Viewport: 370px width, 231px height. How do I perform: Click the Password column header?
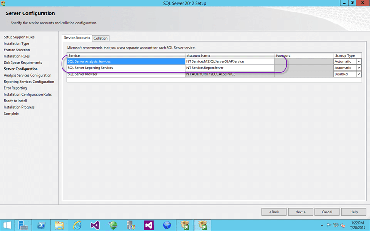(304, 55)
